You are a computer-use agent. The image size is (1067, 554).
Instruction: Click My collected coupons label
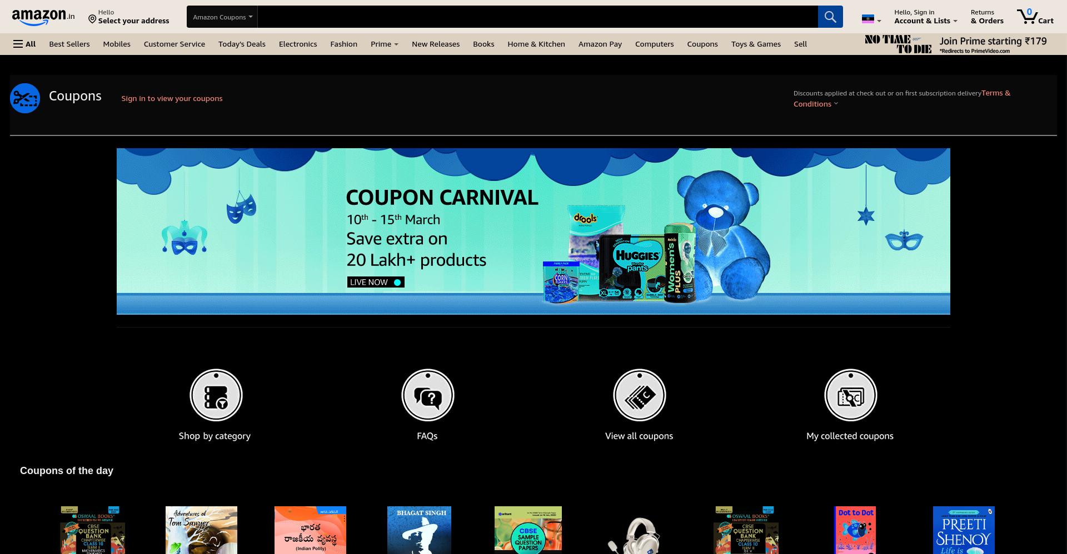(x=850, y=436)
